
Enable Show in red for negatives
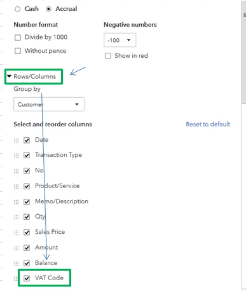(108, 56)
